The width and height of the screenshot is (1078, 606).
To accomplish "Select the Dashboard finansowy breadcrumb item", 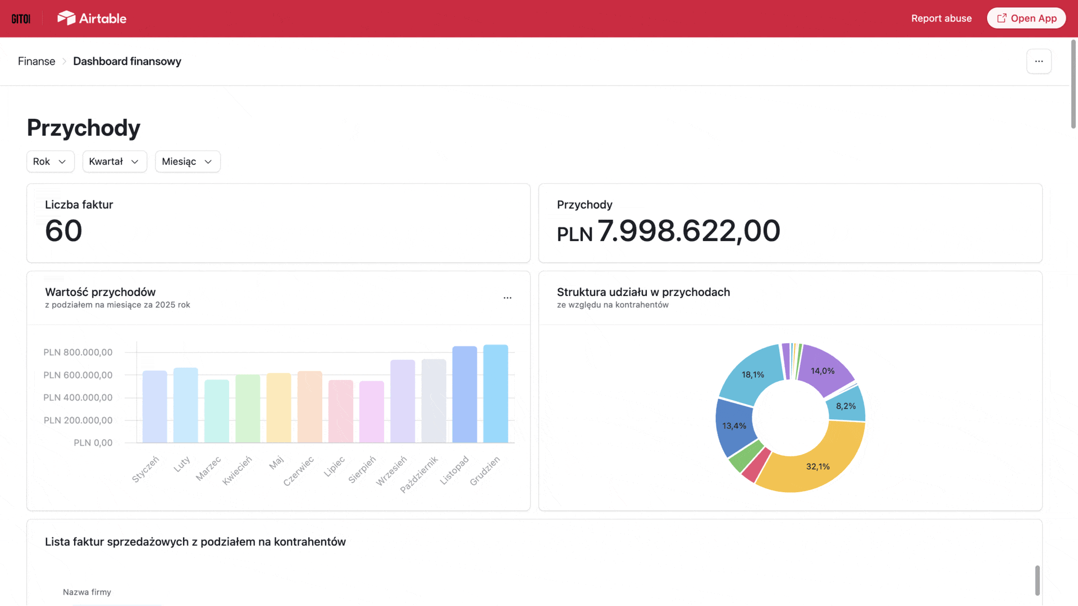I will (127, 61).
